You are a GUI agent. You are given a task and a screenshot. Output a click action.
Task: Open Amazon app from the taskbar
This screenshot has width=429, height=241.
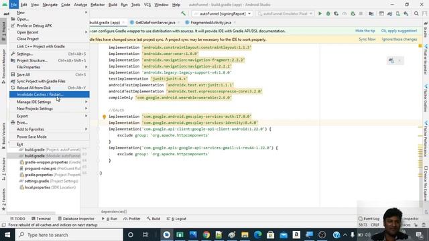(296, 235)
